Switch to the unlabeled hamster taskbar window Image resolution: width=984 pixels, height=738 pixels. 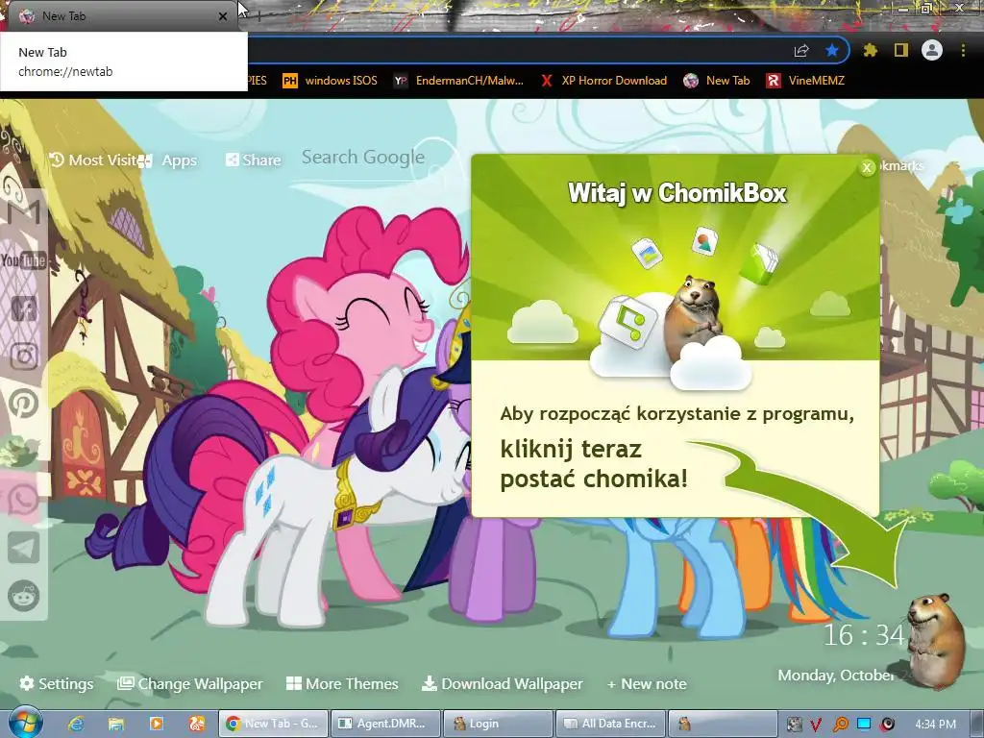[x=722, y=724]
